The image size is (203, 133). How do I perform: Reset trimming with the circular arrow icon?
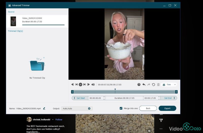154,85
